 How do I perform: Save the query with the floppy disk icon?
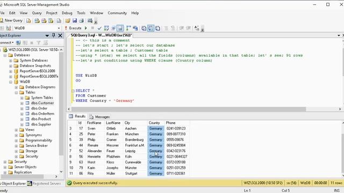[75, 20]
